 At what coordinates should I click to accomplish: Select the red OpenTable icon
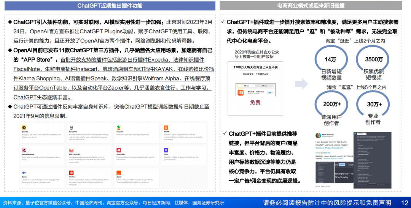pos(119,150)
